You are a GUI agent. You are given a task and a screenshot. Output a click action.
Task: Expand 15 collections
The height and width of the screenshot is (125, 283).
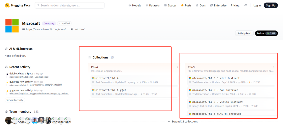(183, 122)
